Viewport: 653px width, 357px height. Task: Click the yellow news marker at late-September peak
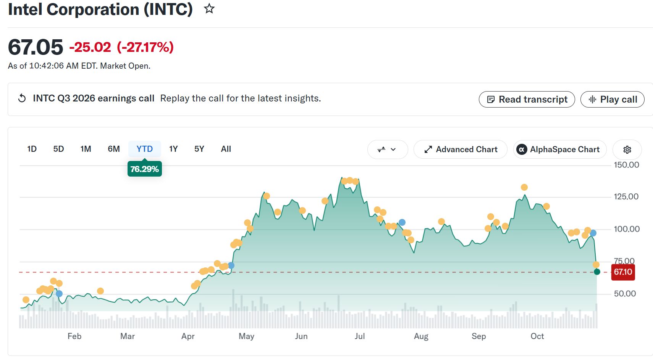pyautogui.click(x=524, y=187)
